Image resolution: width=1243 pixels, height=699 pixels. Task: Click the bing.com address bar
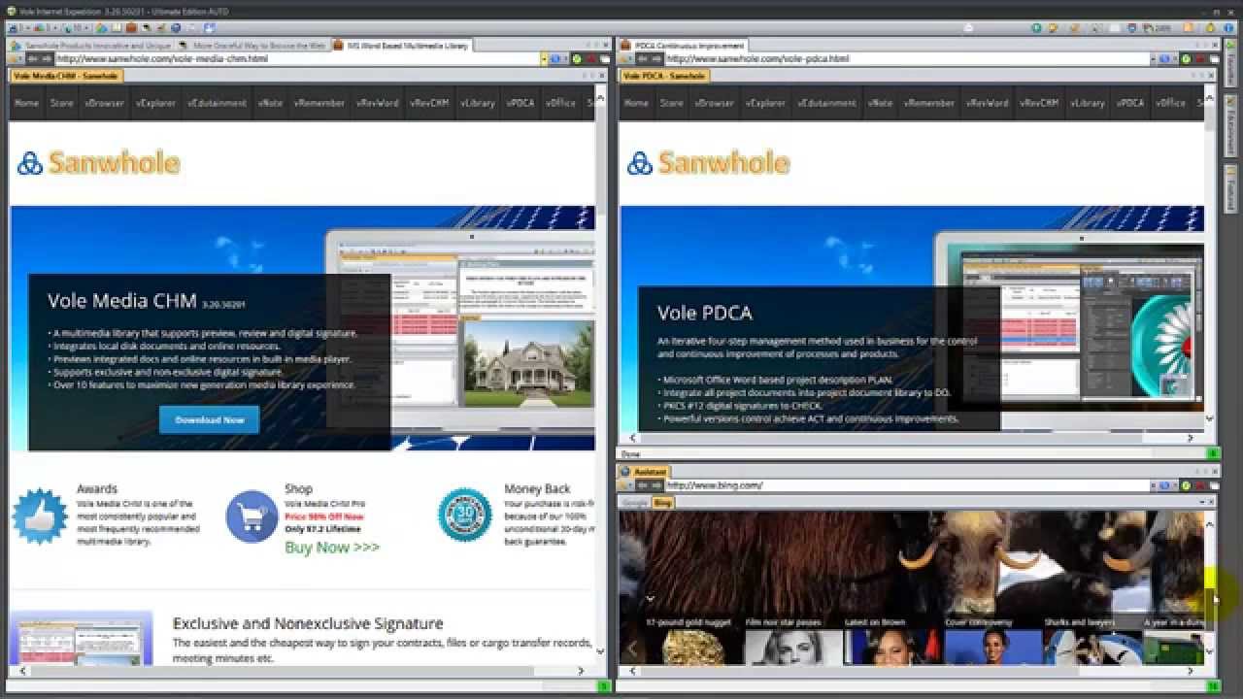908,485
